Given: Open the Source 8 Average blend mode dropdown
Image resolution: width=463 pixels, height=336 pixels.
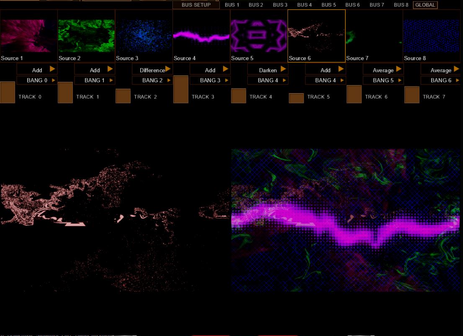Looking at the screenshot, I should (440, 70).
